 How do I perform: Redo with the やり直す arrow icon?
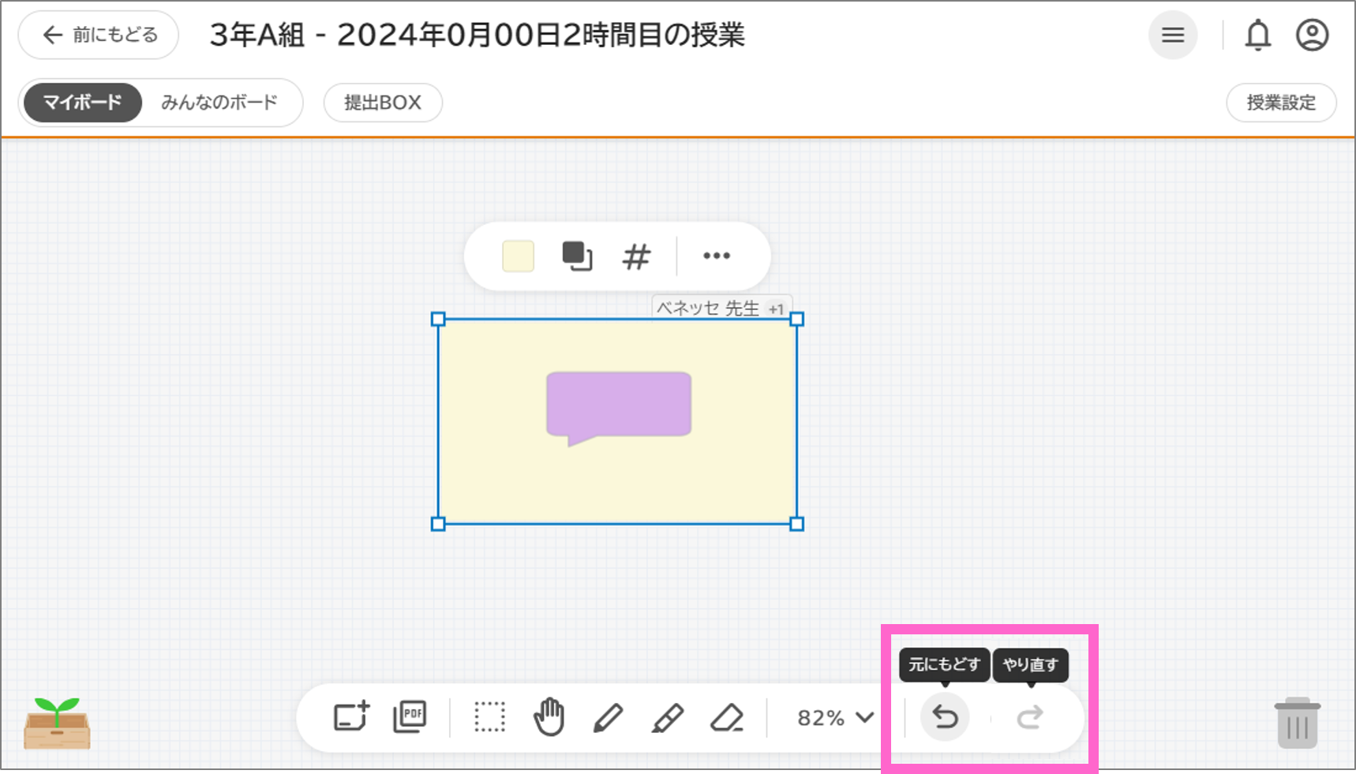coord(1030,718)
